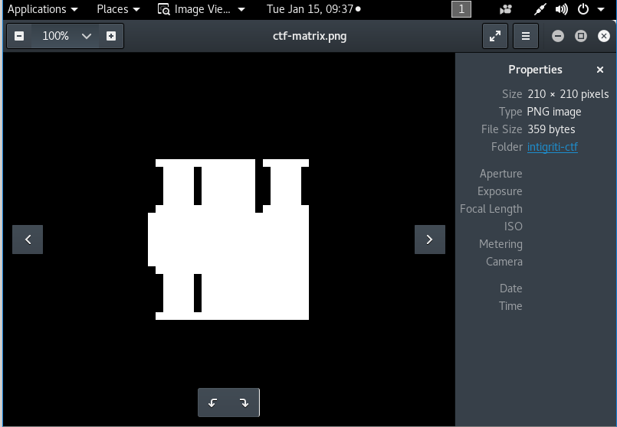Click the ctf-matrix.png window title

point(310,36)
